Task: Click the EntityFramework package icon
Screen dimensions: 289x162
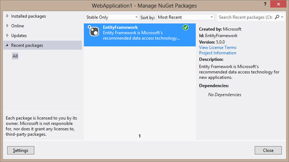Action: [93, 31]
